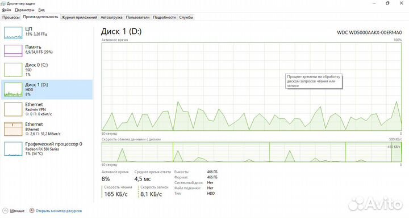Switch to the Процессы tab
The height and width of the screenshot is (218, 409).
[x=11, y=17]
